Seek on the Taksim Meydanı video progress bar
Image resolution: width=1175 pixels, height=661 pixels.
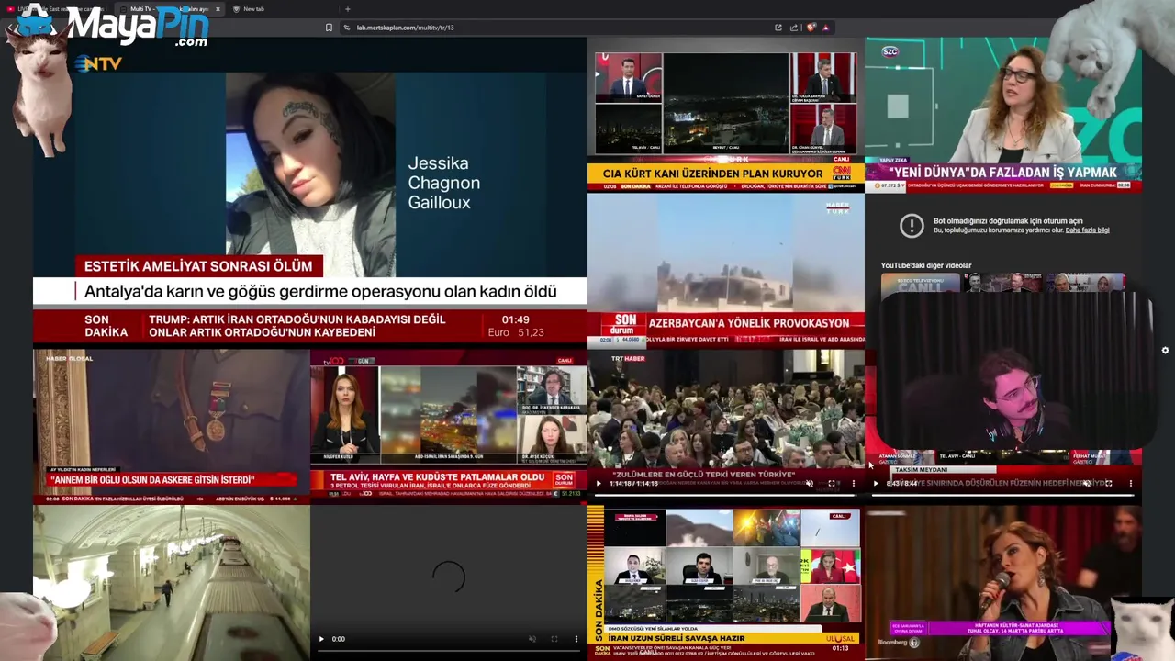[x=1002, y=495]
